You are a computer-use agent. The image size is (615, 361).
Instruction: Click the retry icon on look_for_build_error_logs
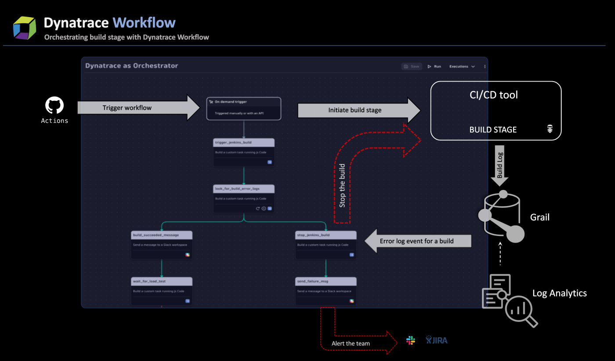(x=258, y=208)
